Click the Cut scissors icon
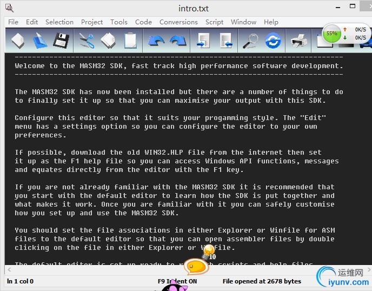The image size is (372, 291). (87, 41)
